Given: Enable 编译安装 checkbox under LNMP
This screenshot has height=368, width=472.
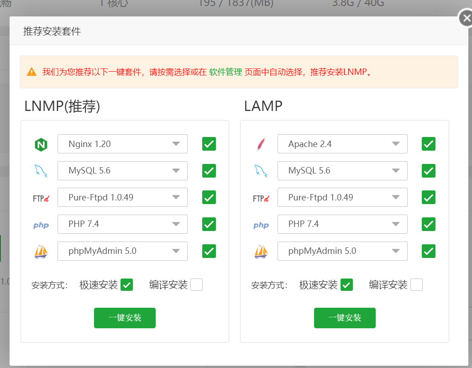Looking at the screenshot, I should (197, 284).
